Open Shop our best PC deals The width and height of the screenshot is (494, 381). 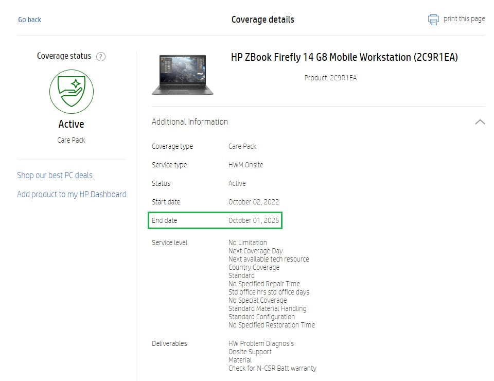click(55, 175)
